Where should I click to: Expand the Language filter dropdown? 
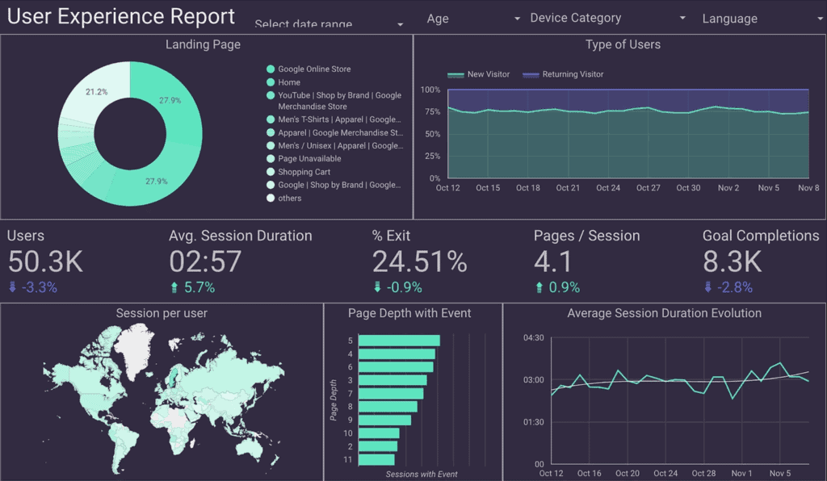[x=762, y=19]
